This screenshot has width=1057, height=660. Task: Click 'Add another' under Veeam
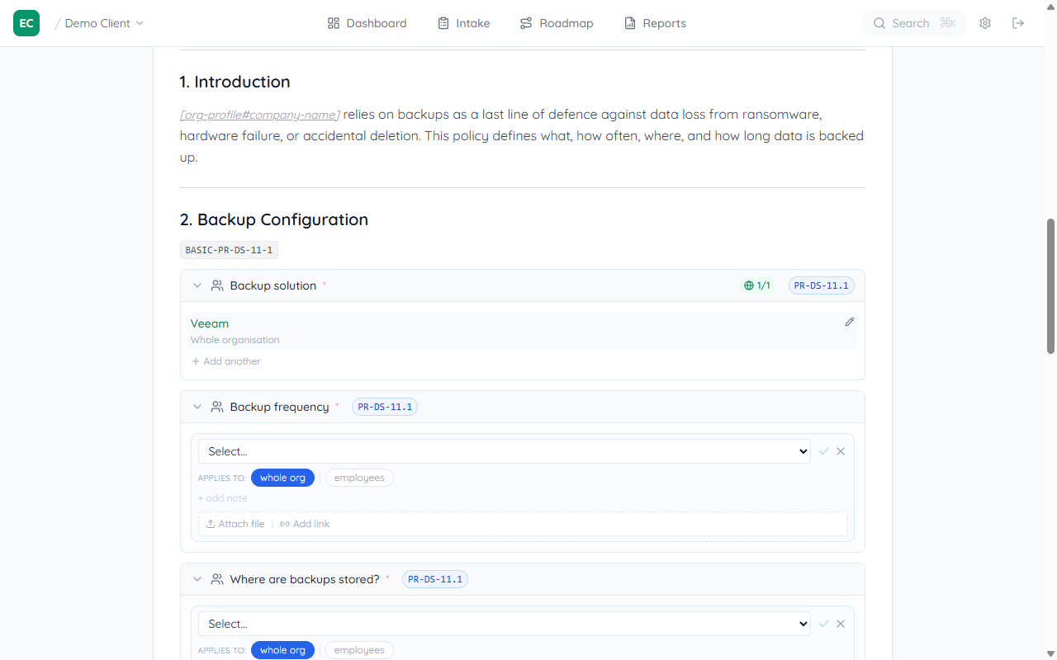pos(226,361)
